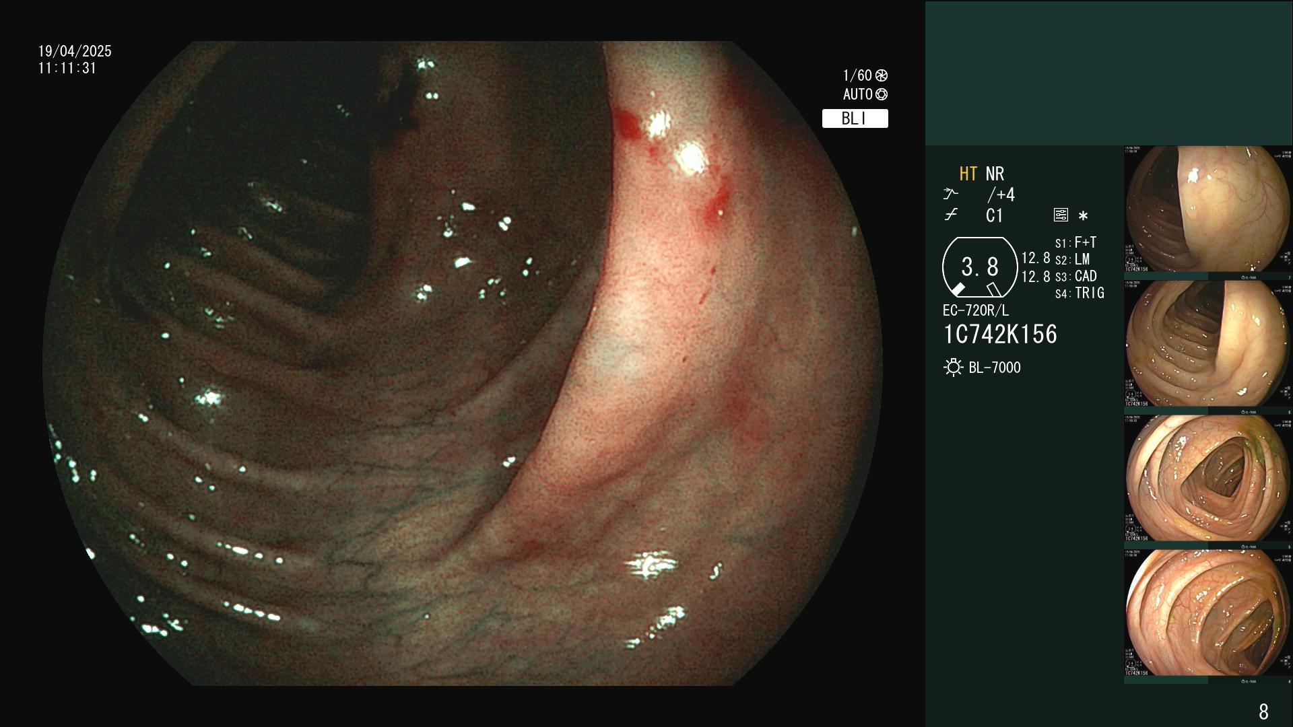Click the upper 12.8 value

point(1036,258)
